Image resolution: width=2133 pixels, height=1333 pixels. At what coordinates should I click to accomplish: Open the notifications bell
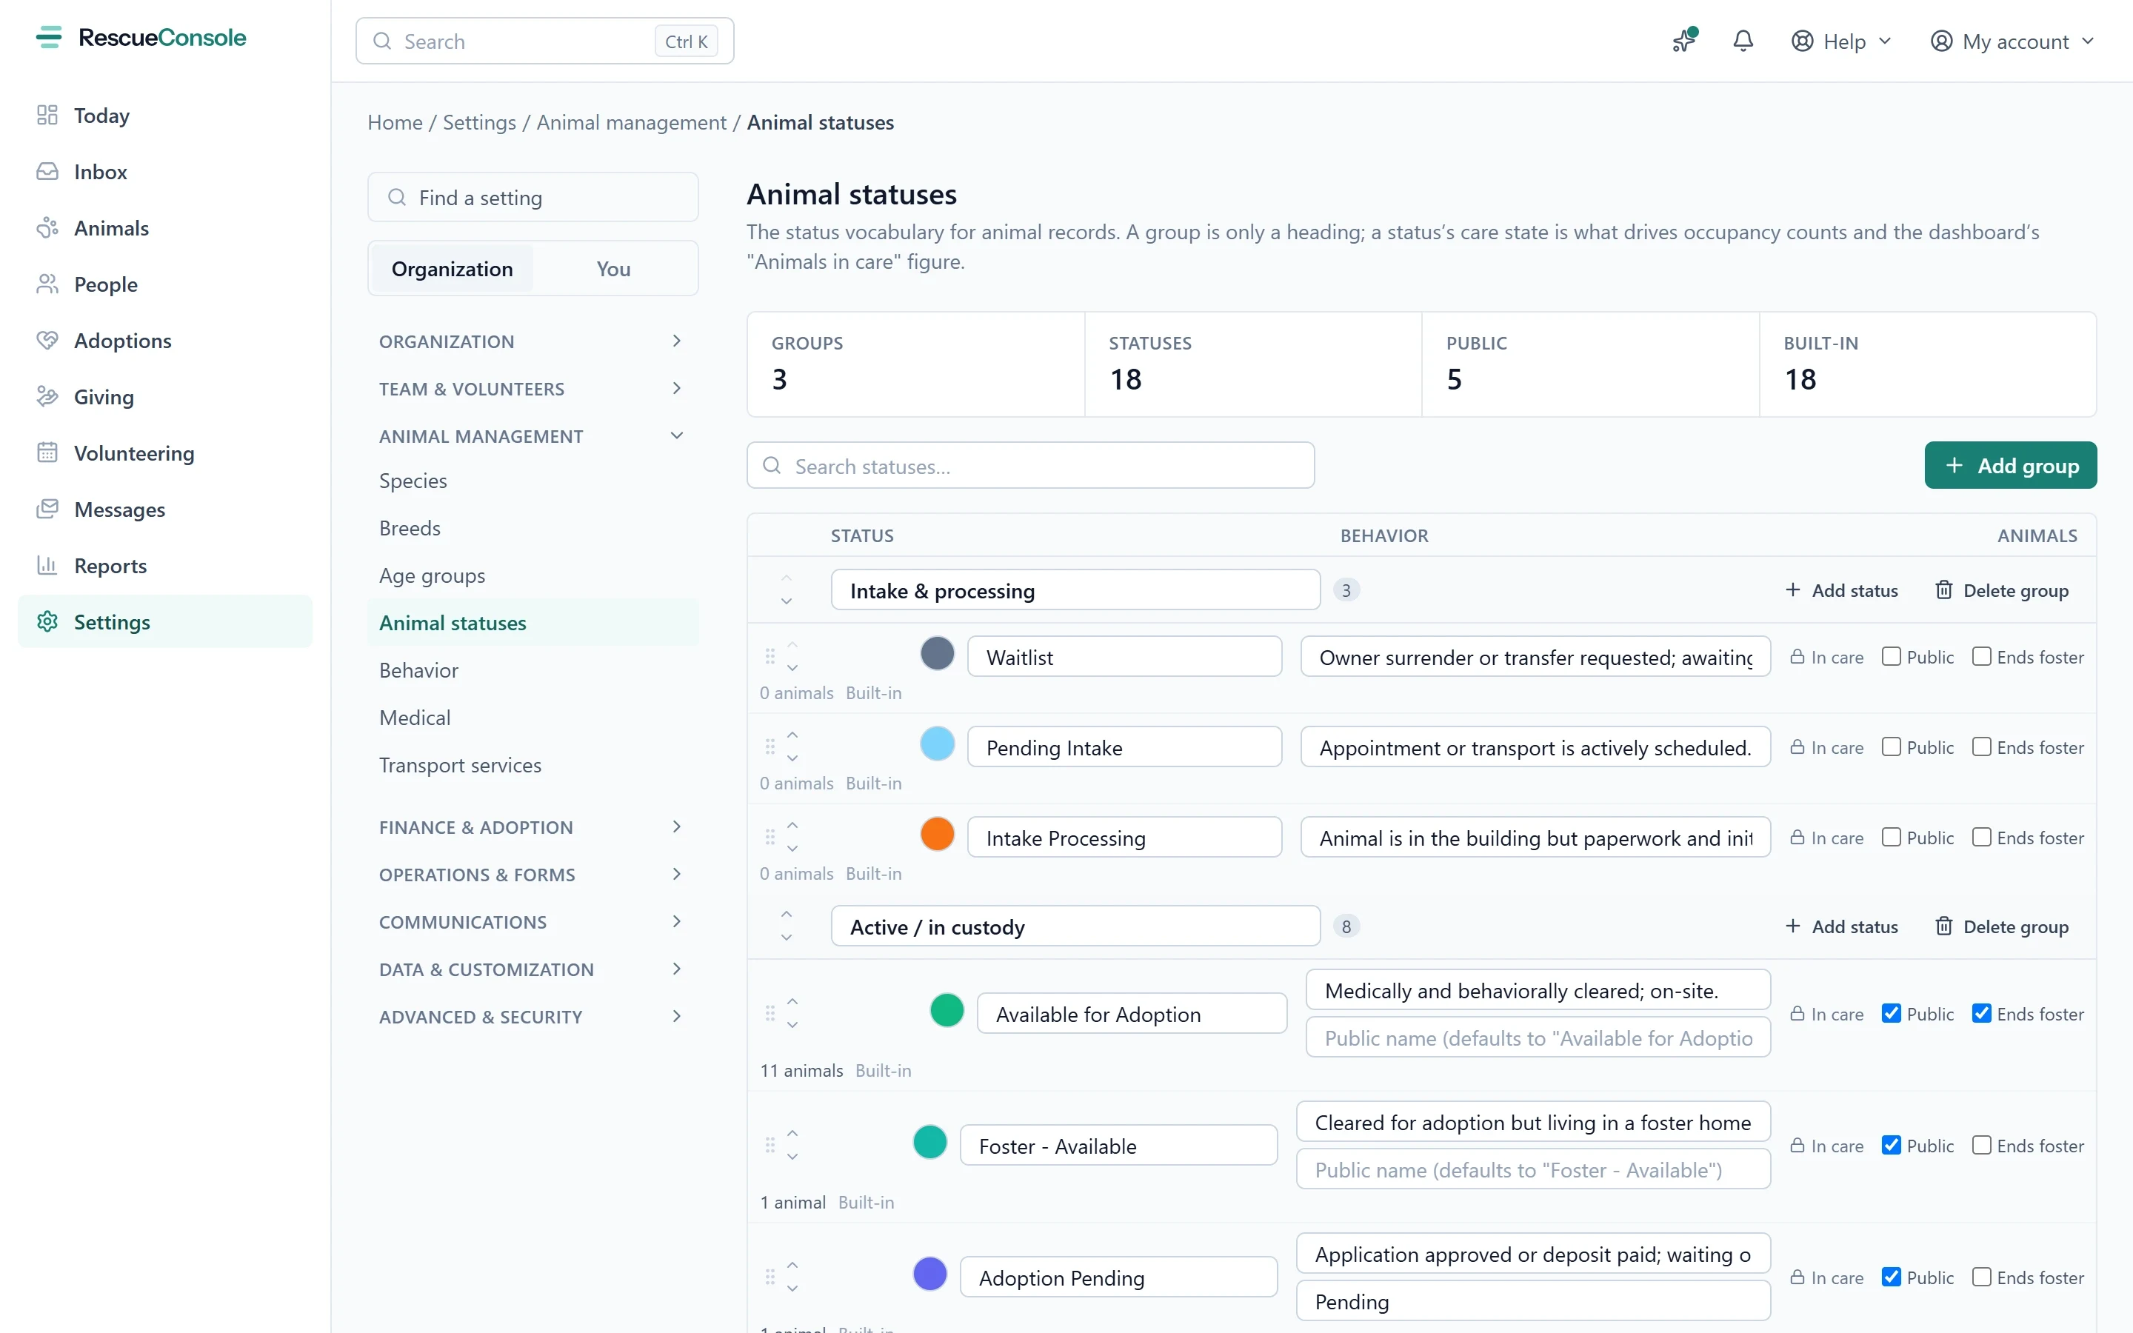(1743, 41)
